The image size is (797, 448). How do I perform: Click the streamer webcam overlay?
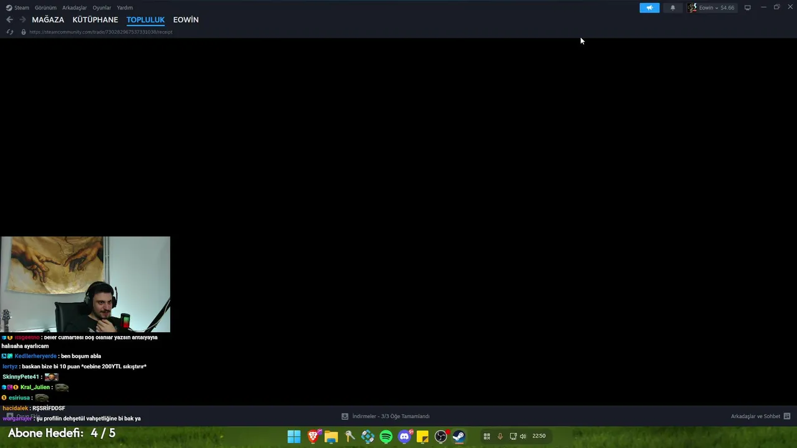(85, 284)
